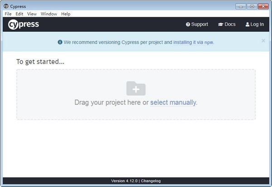Open the Edit menu
272x187 pixels.
(x=19, y=14)
